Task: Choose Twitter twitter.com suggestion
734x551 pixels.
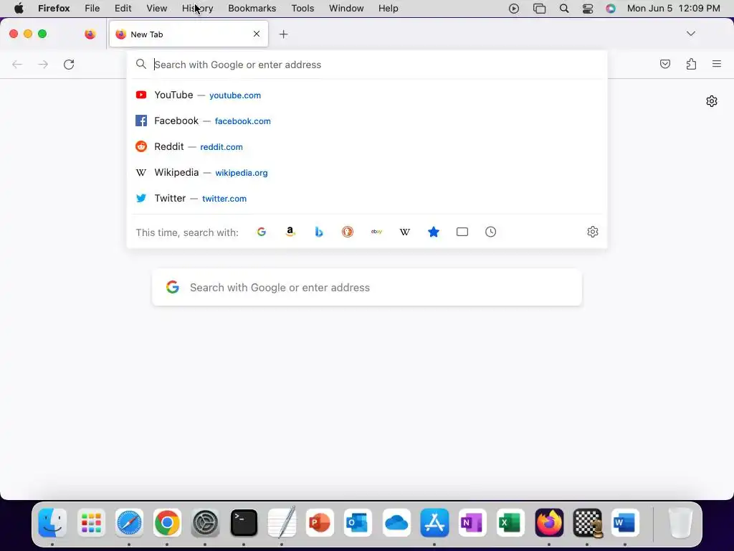Action: coord(367,198)
